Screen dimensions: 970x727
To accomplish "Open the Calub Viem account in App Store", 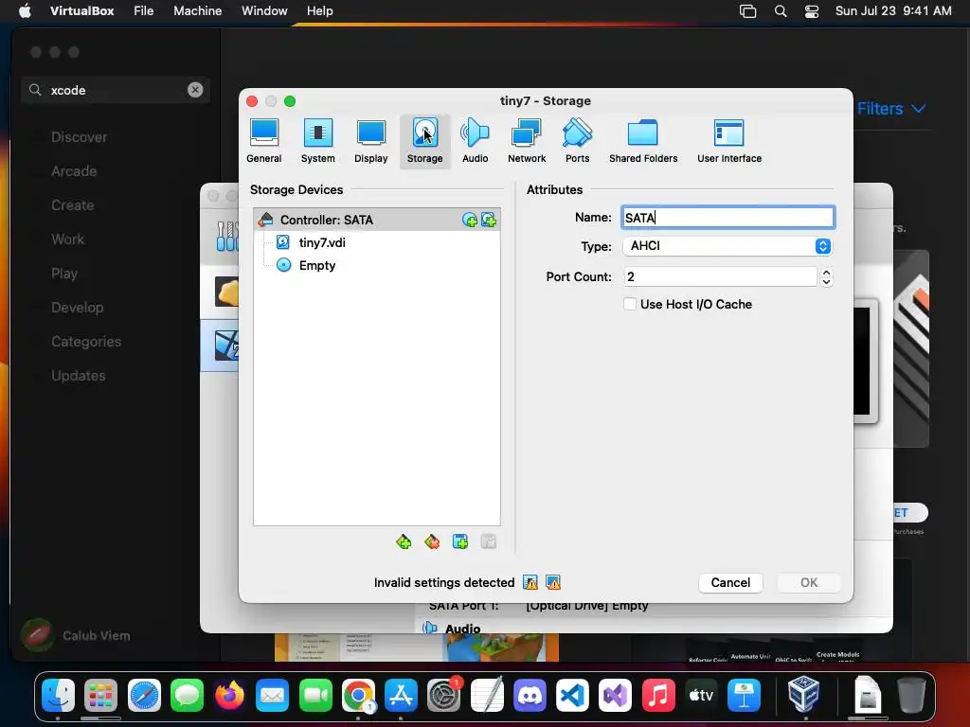I will (76, 635).
